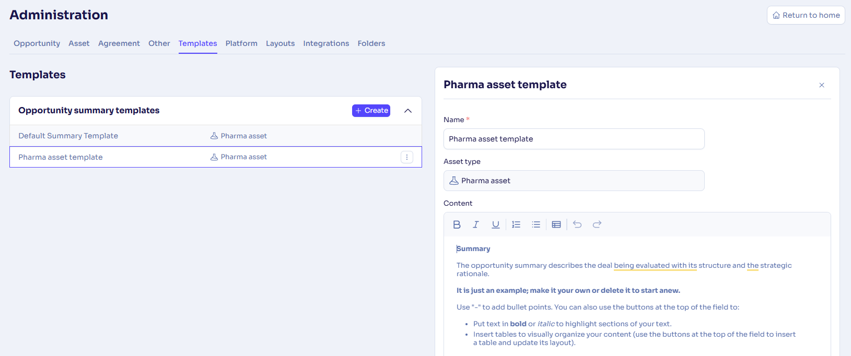
Task: Toggle bold formatting in content editor
Action: [x=457, y=224]
